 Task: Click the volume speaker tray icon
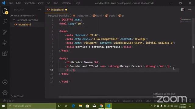coord(172,106)
